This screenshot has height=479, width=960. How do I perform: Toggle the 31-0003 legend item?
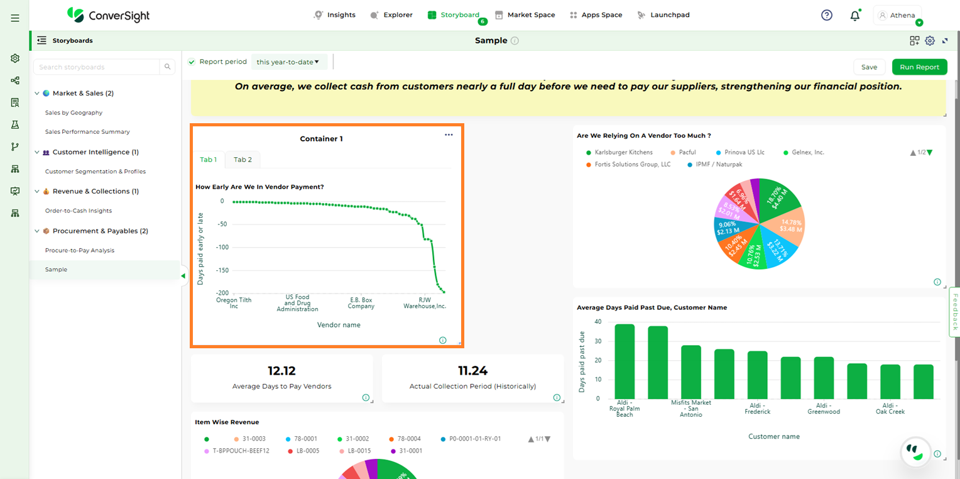tap(249, 439)
